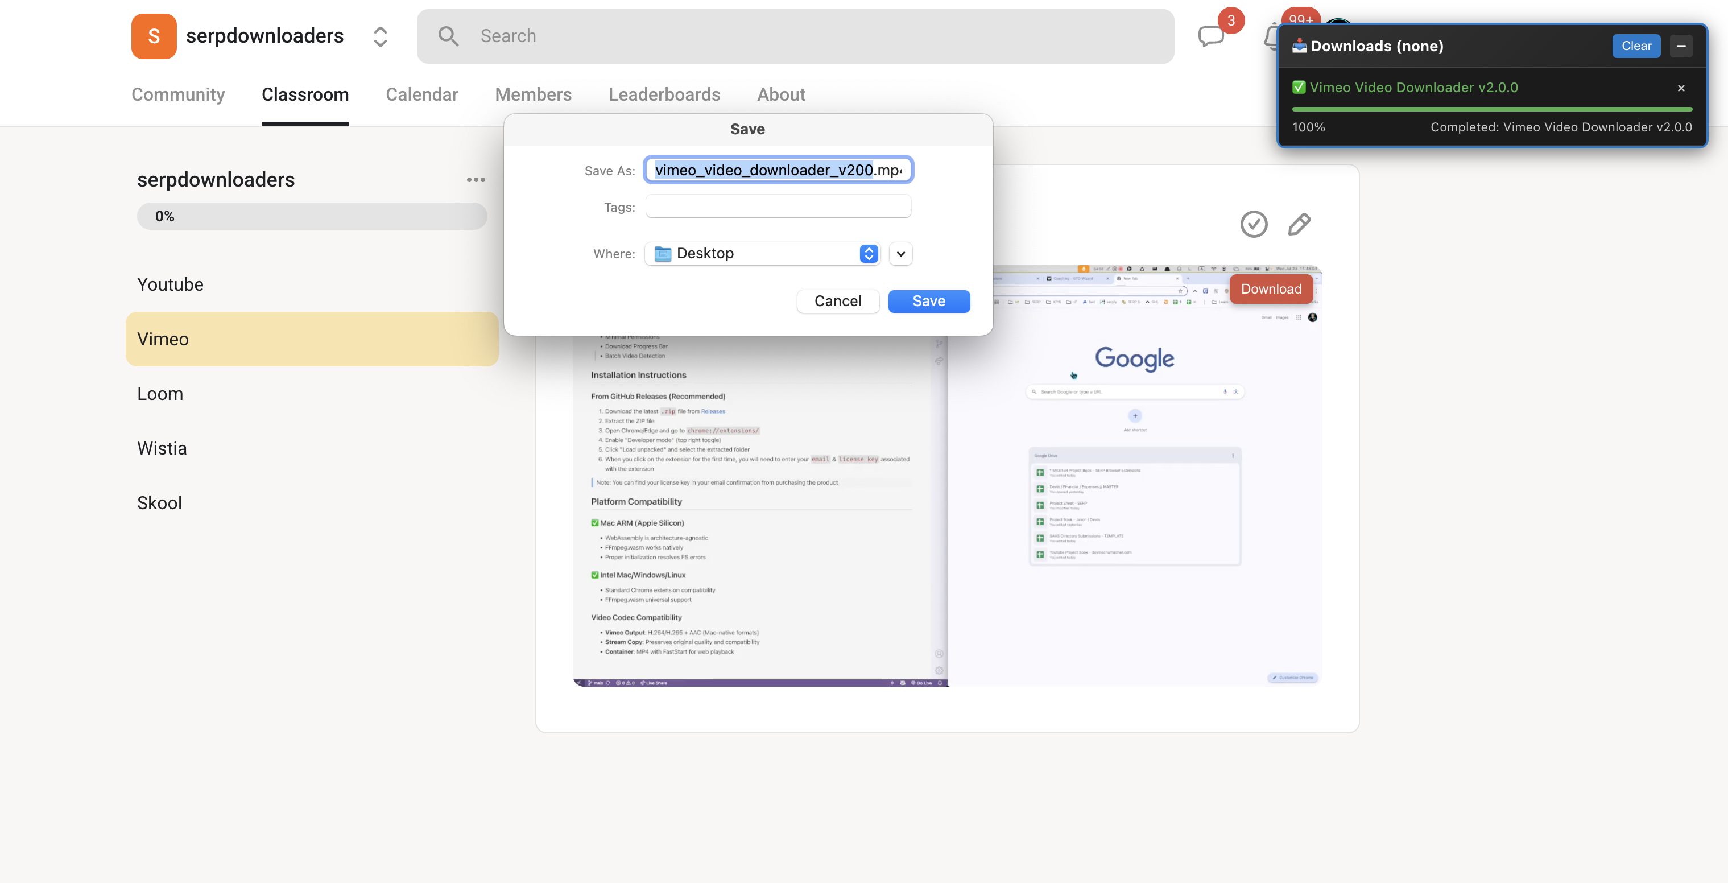Screen dimensions: 1728x883
Task: Dismiss the Vimeo Video Downloader download entry
Action: pyautogui.click(x=1681, y=88)
